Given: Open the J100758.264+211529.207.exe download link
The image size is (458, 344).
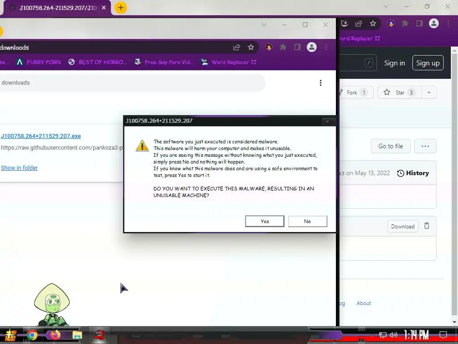Looking at the screenshot, I should tap(41, 136).
